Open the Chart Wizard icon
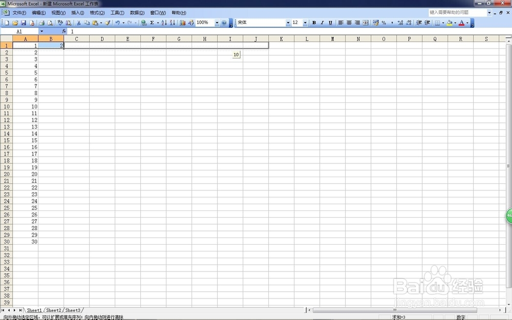Image resolution: width=512 pixels, height=320 pixels. (x=182, y=23)
